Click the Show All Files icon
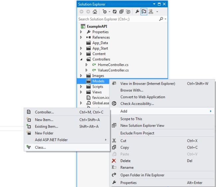216x187 pixels. tap(128, 12)
